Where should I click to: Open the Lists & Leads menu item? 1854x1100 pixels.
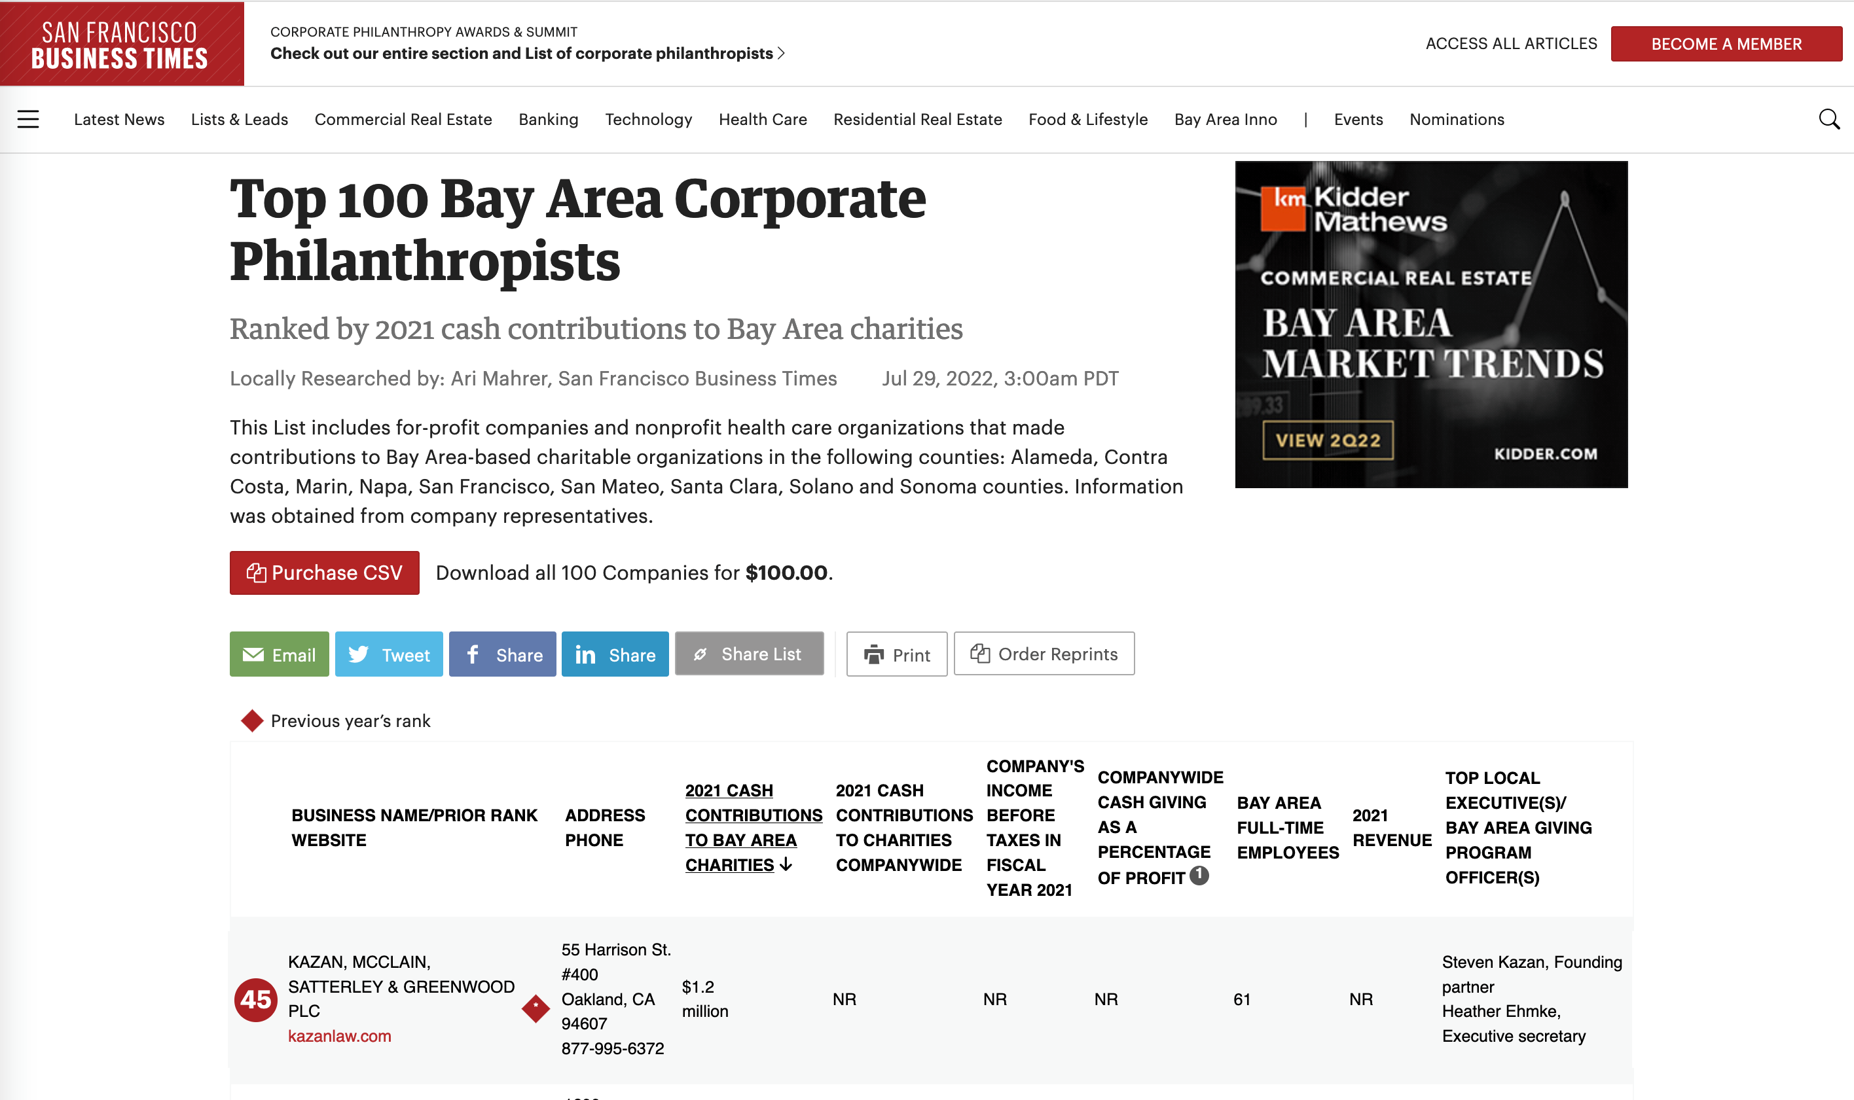point(239,119)
